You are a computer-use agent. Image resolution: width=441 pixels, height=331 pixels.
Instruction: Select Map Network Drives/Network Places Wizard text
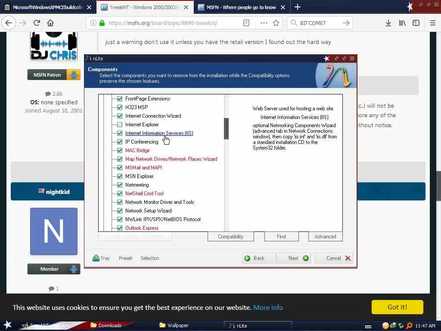[171, 159]
